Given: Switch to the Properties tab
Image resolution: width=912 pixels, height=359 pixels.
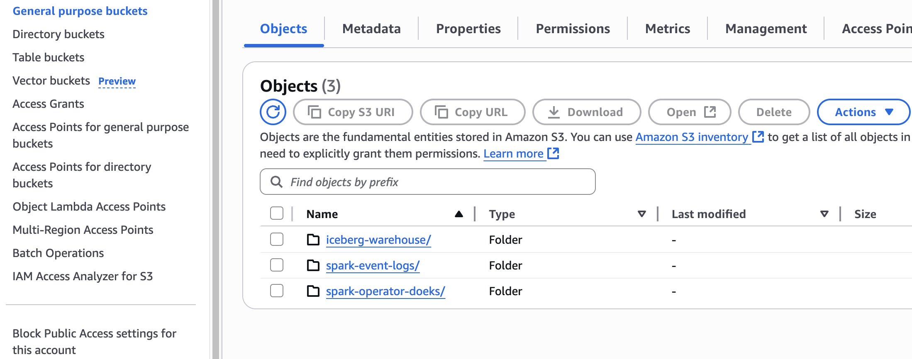Looking at the screenshot, I should [468, 29].
